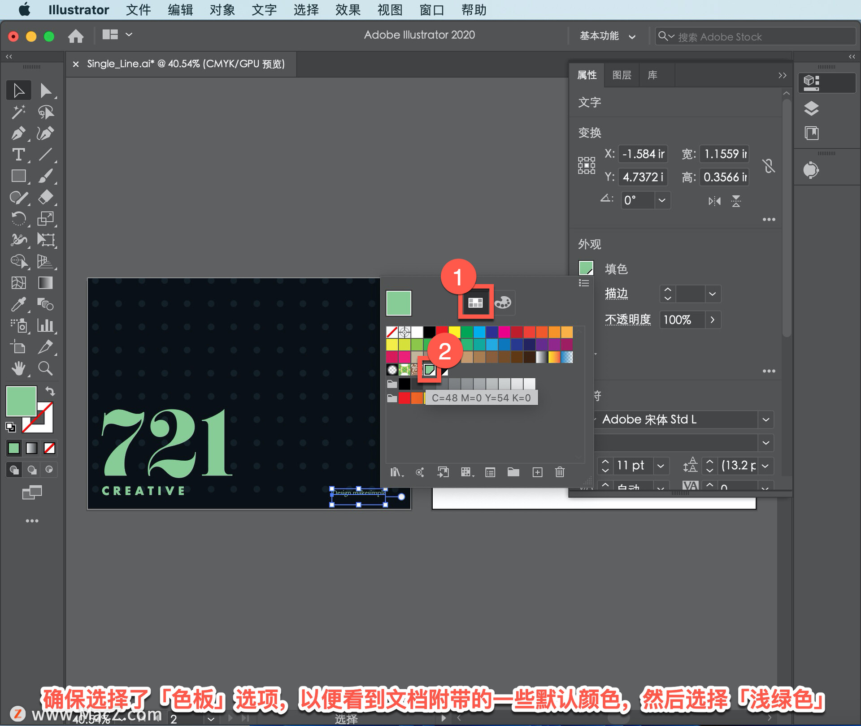Click the Swatches option icon in color popup
Viewport: 861px width, 726px height.
coord(475,302)
